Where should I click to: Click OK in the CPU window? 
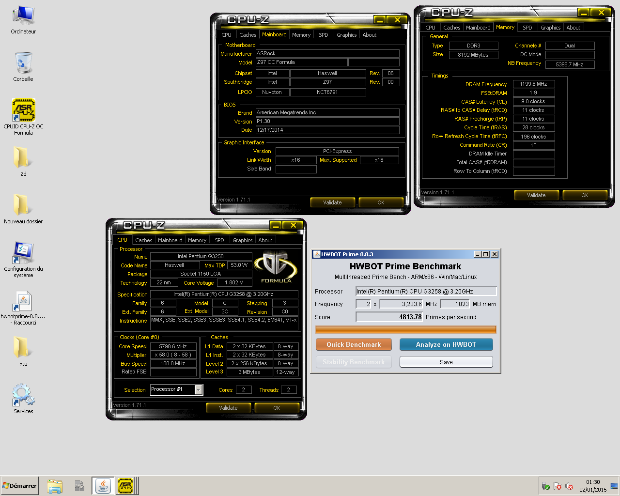(277, 408)
